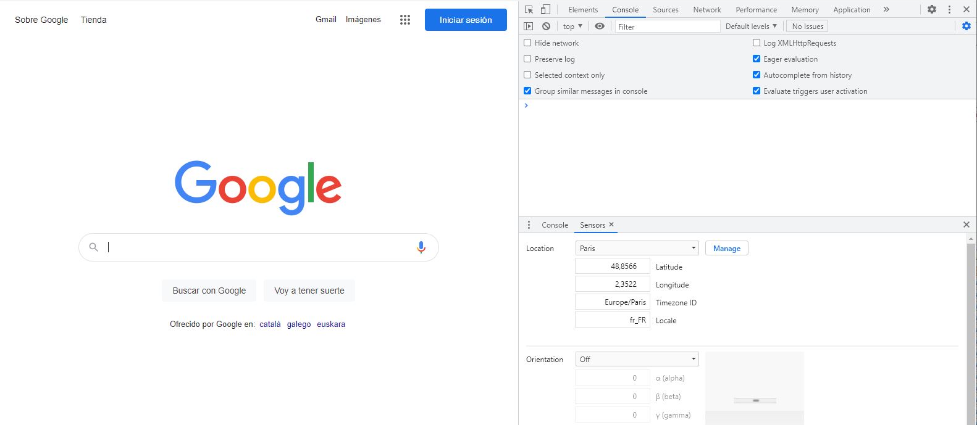The height and width of the screenshot is (425, 977).
Task: Start voice search with microphone icon
Action: [x=421, y=247]
